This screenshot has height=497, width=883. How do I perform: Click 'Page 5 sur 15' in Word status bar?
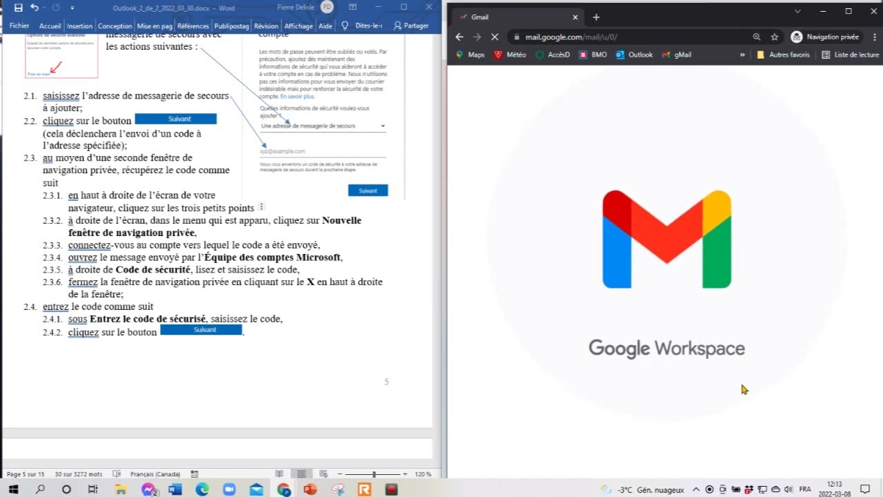26,474
